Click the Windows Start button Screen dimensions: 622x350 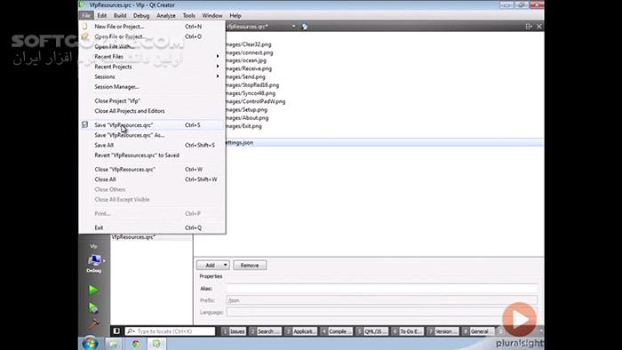pyautogui.click(x=90, y=343)
